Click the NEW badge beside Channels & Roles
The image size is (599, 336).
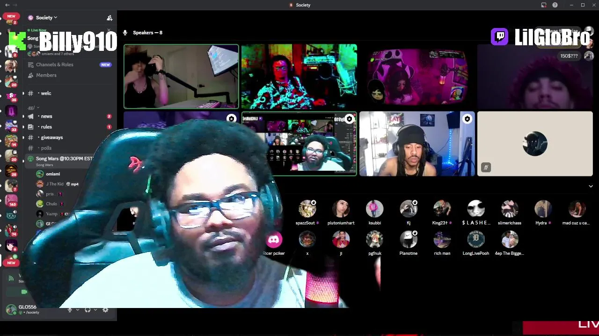click(x=105, y=65)
